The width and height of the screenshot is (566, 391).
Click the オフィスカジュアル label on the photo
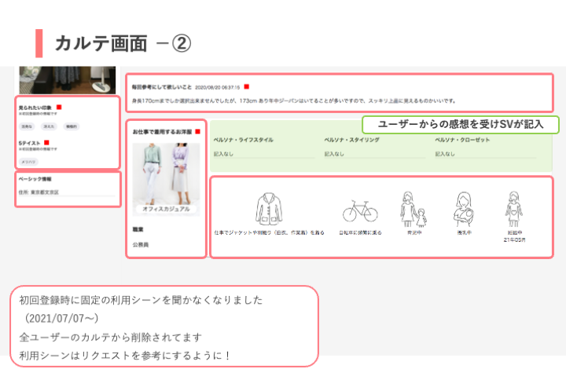pos(166,210)
